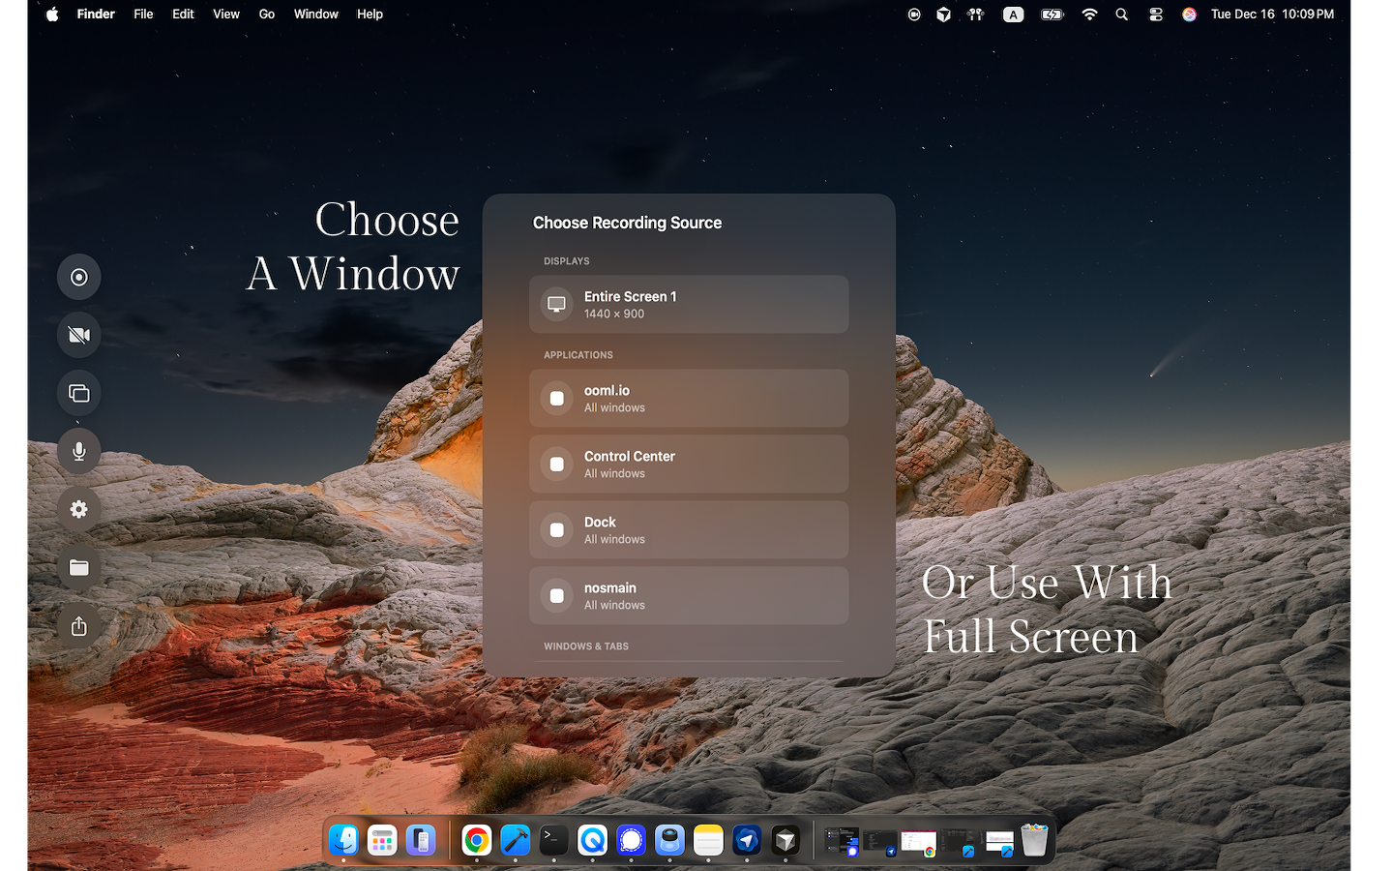This screenshot has height=871, width=1393.
Task: Click the Displays section label
Action: [x=567, y=261]
